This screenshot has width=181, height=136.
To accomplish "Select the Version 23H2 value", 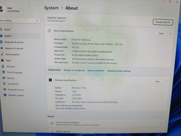I will click(x=74, y=91).
